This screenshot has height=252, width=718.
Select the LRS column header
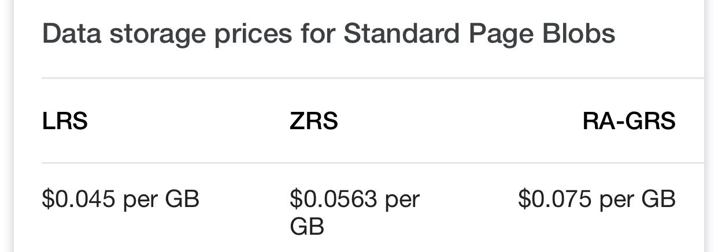pyautogui.click(x=65, y=122)
